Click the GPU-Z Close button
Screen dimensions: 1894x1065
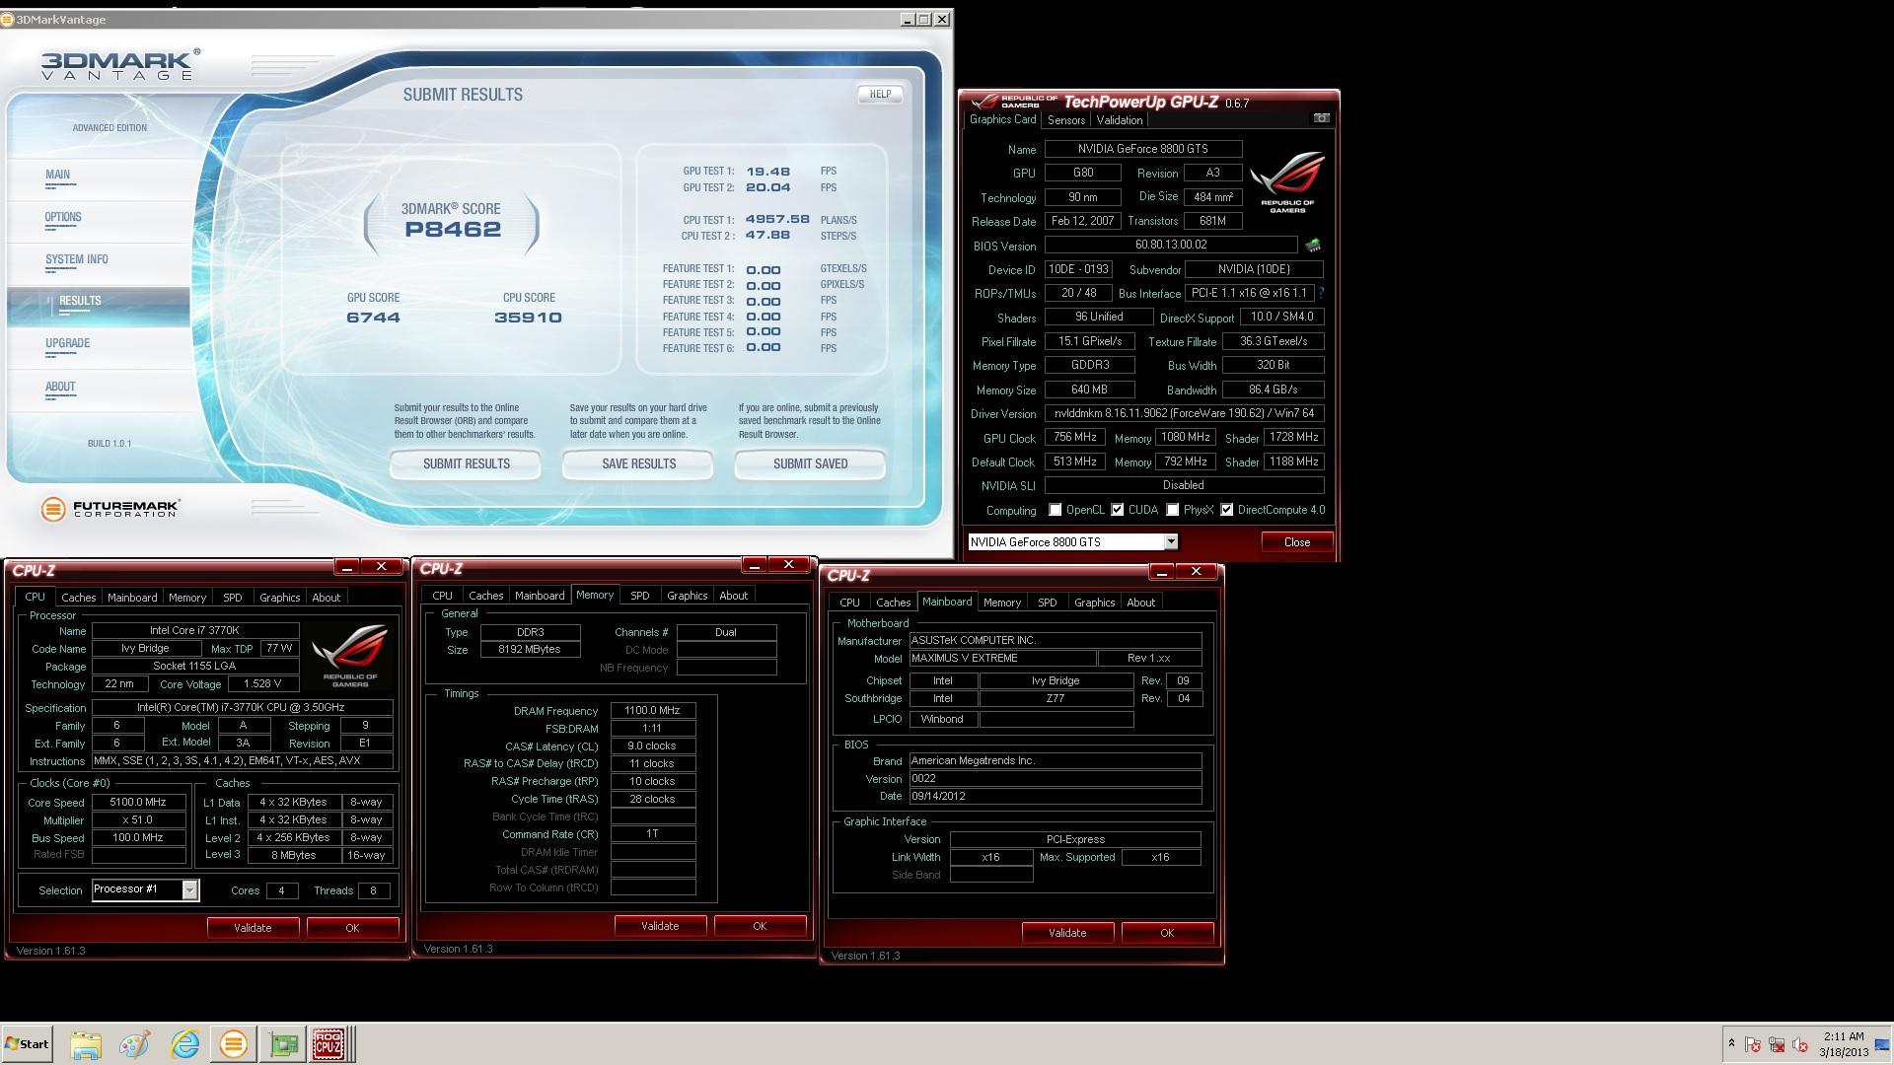click(1296, 542)
